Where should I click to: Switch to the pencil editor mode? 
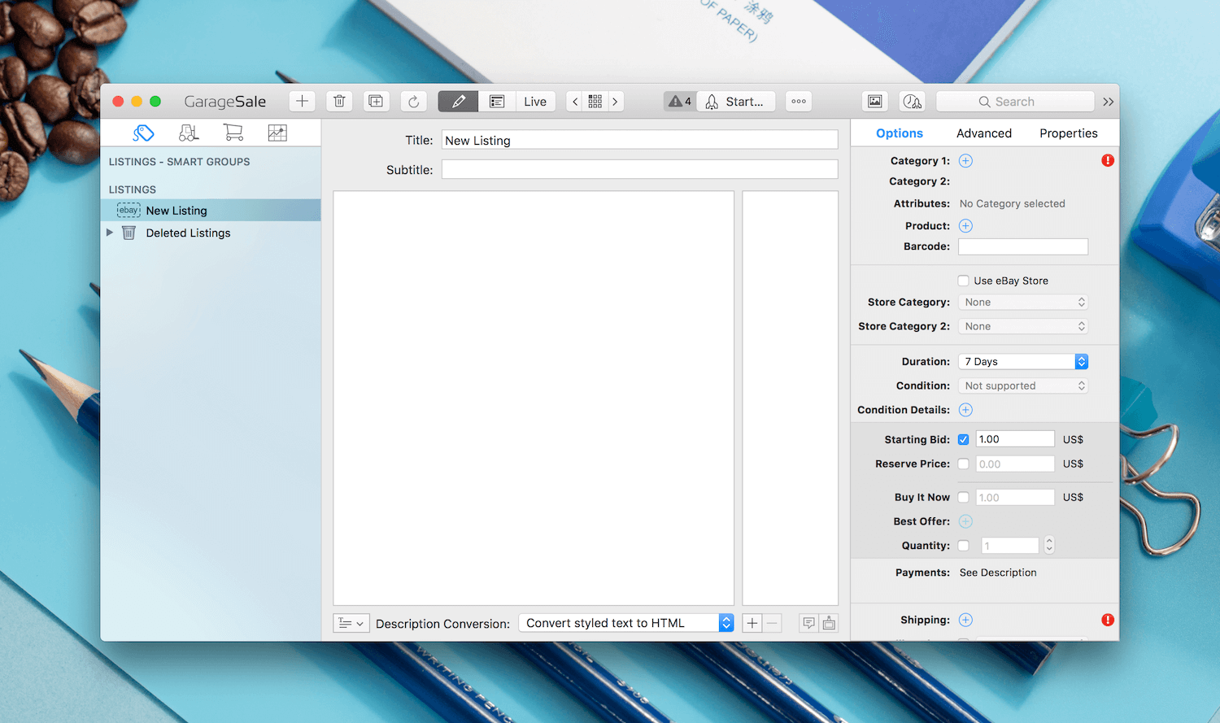pos(458,101)
